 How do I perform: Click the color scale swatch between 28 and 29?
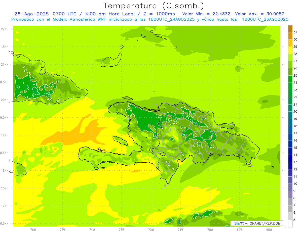(x=290, y=50)
